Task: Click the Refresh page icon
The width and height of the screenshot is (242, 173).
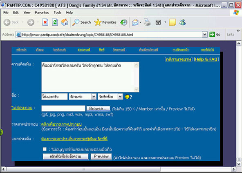Action: click(55, 22)
